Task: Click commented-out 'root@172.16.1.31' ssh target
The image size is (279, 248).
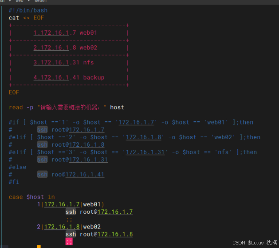Action: click(x=79, y=160)
